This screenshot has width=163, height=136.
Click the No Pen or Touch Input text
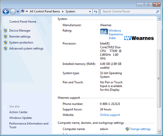(111, 86)
